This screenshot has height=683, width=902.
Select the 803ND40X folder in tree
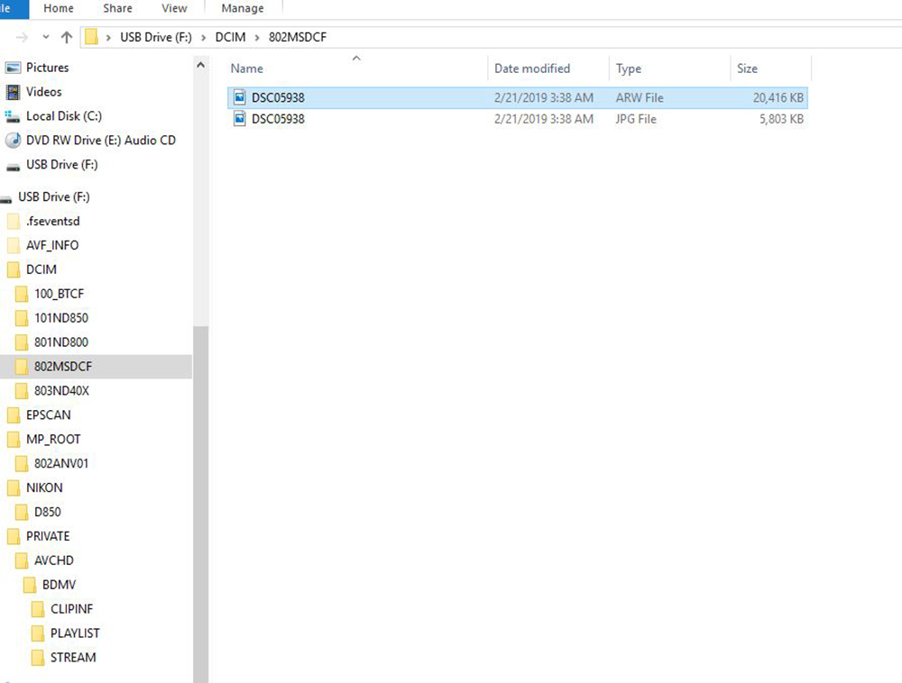click(x=61, y=391)
